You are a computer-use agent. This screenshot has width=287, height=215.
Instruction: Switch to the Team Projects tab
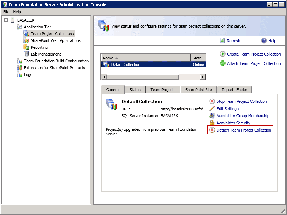pos(163,90)
